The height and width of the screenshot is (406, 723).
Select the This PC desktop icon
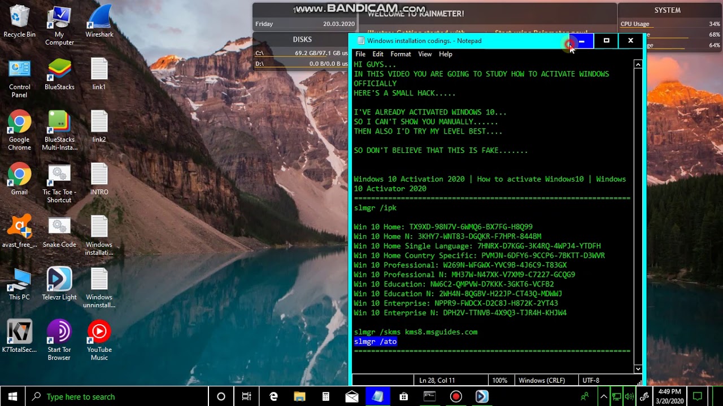click(x=19, y=284)
